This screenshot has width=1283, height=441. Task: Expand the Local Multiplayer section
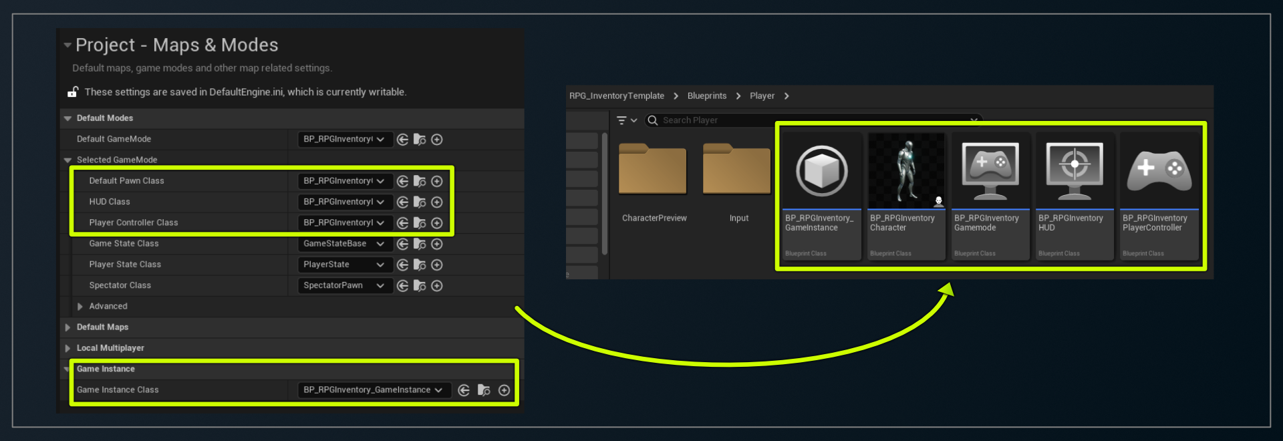pos(67,348)
